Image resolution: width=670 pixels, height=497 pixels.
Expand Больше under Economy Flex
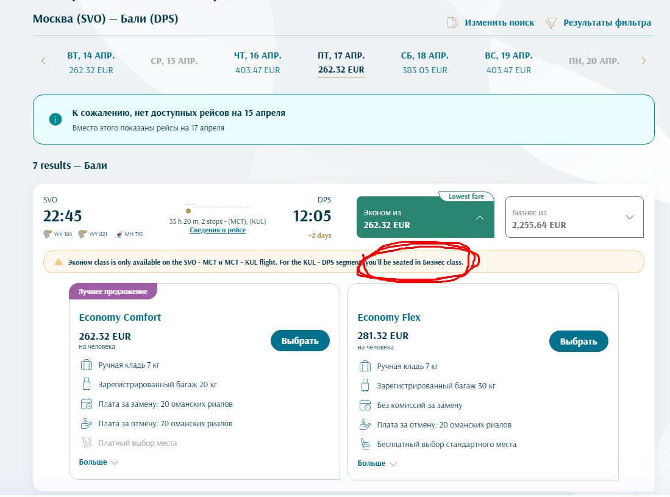tap(377, 463)
